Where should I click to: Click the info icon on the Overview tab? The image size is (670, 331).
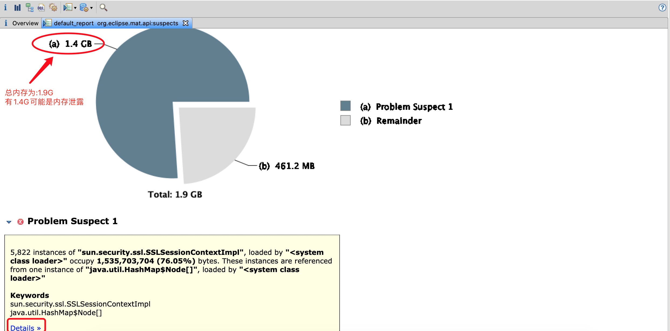pos(6,23)
